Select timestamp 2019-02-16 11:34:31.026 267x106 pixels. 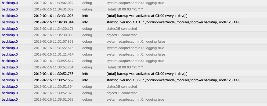tap(54, 16)
